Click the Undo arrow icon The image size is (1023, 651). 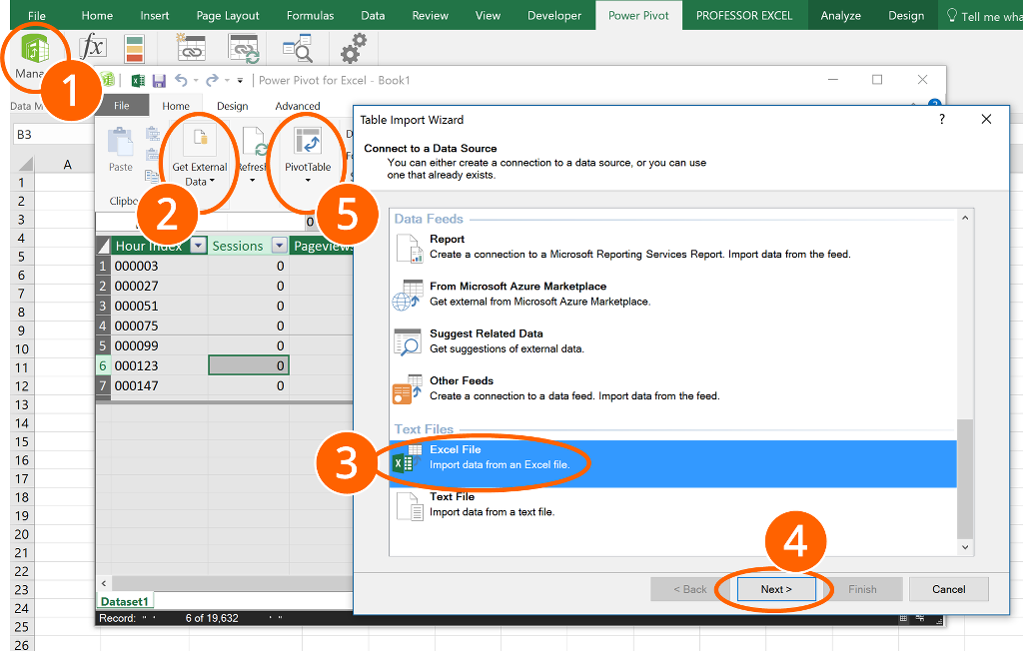182,81
